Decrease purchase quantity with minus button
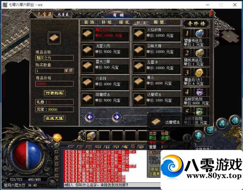This screenshot has width=243, height=190. (x=71, y=71)
